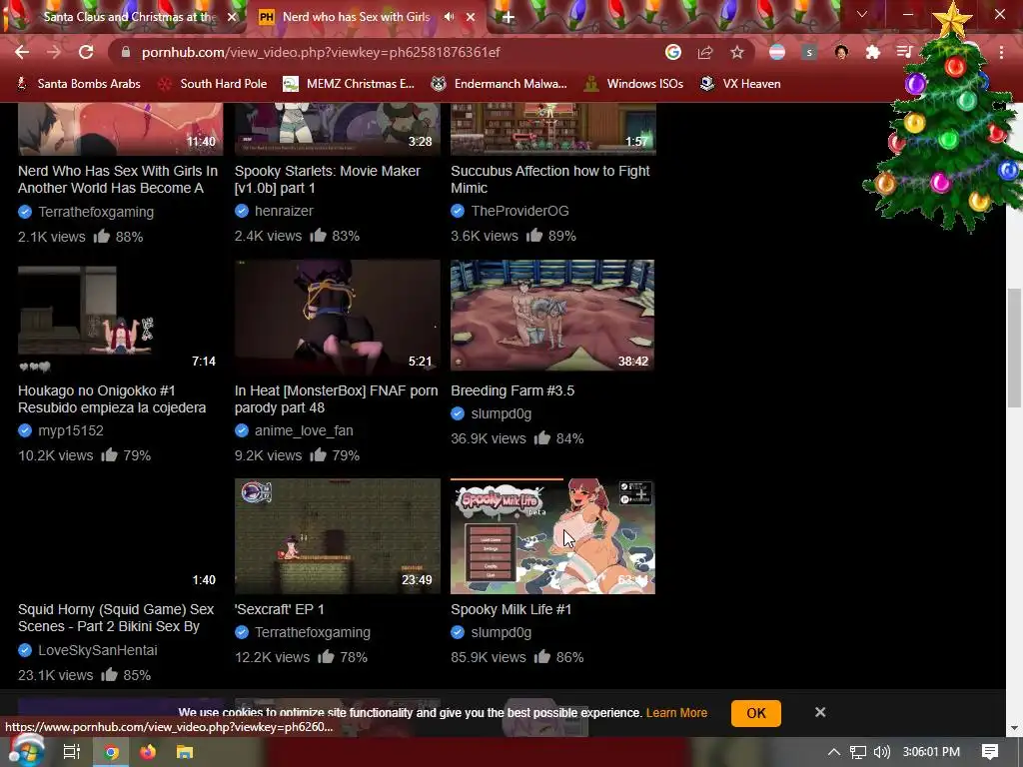This screenshot has width=1023, height=767.
Task: Open the gray S extension icon
Action: click(x=809, y=52)
